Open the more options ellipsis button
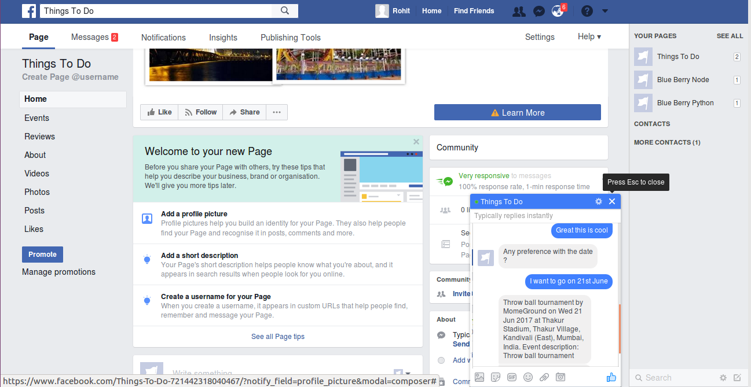Image resolution: width=751 pixels, height=387 pixels. point(277,112)
